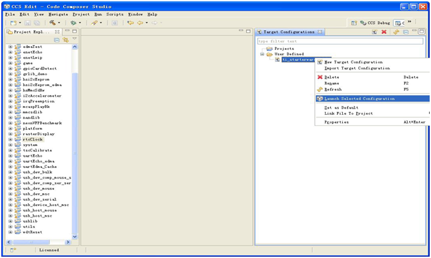The height and width of the screenshot is (258, 431).
Task: Select the uartEcho project
Action: (x=33, y=156)
